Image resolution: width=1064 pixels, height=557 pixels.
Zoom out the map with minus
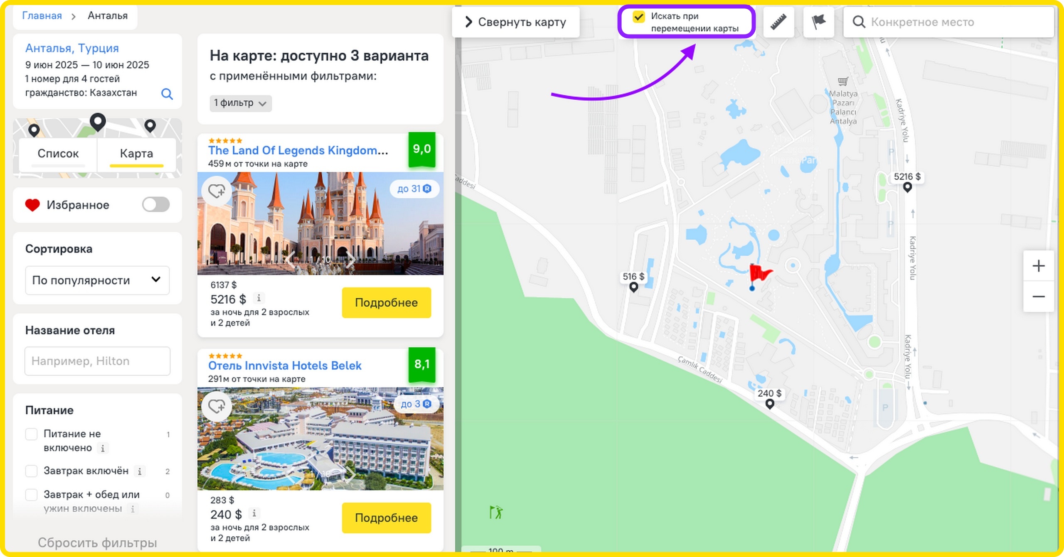click(1038, 297)
